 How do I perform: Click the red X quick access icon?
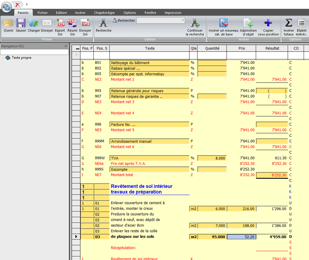(17, 4)
